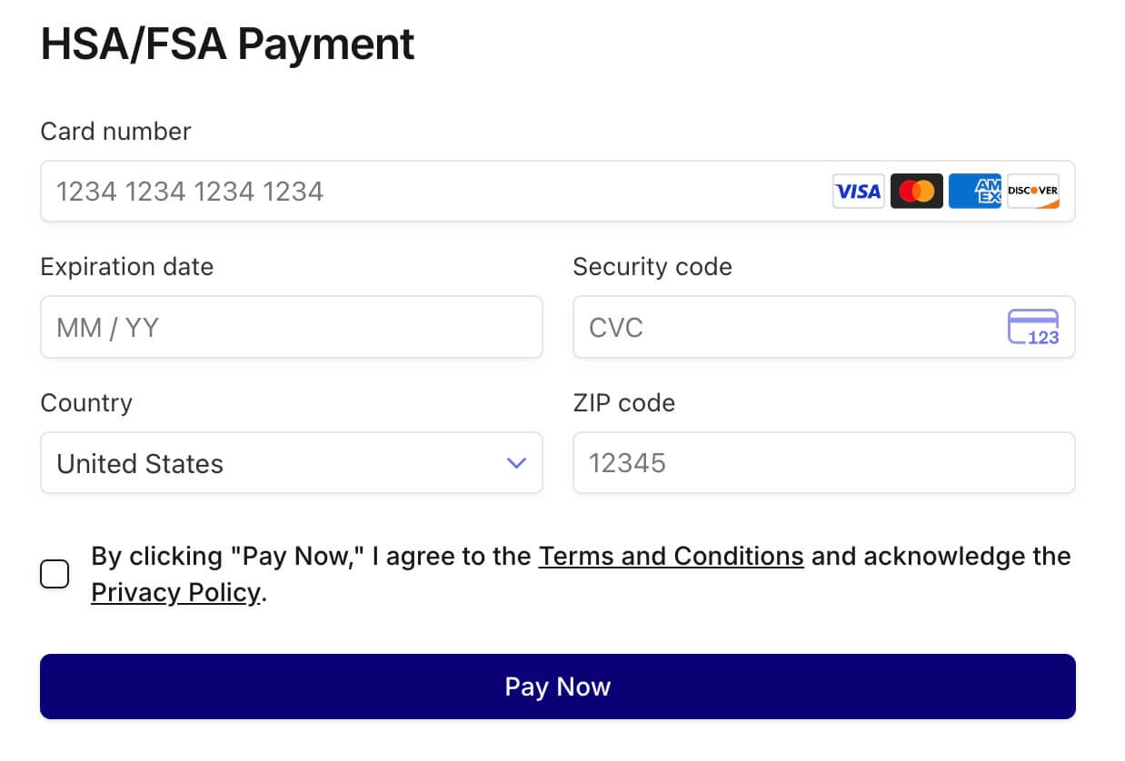Select the CVC security code field
This screenshot has width=1125, height=761.
pyautogui.click(x=782, y=328)
